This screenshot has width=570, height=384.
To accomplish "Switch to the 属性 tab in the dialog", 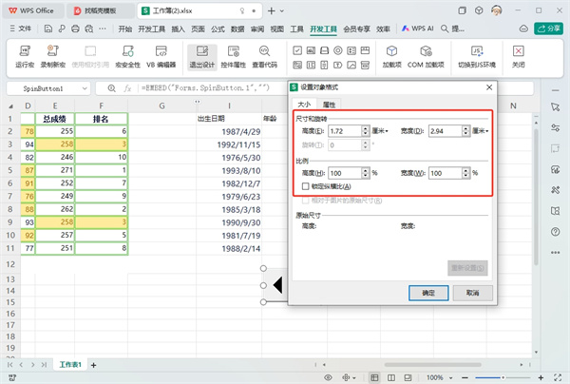I will tap(329, 104).
